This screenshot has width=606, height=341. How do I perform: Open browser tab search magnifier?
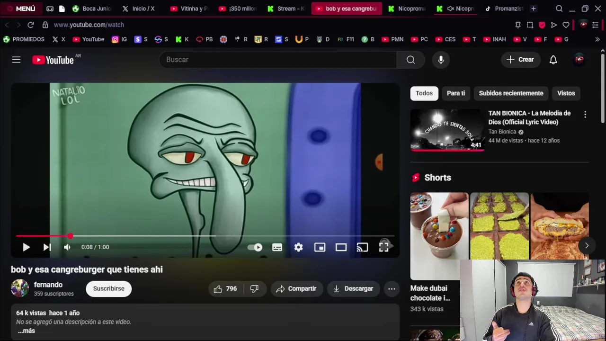pyautogui.click(x=559, y=9)
